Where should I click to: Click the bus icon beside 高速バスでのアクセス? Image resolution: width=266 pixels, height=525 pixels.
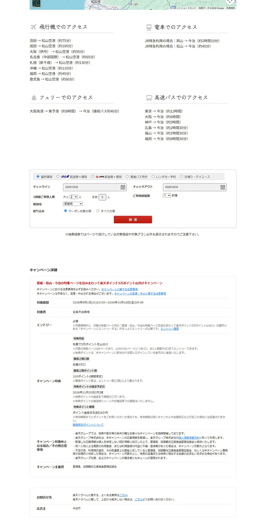pyautogui.click(x=149, y=97)
